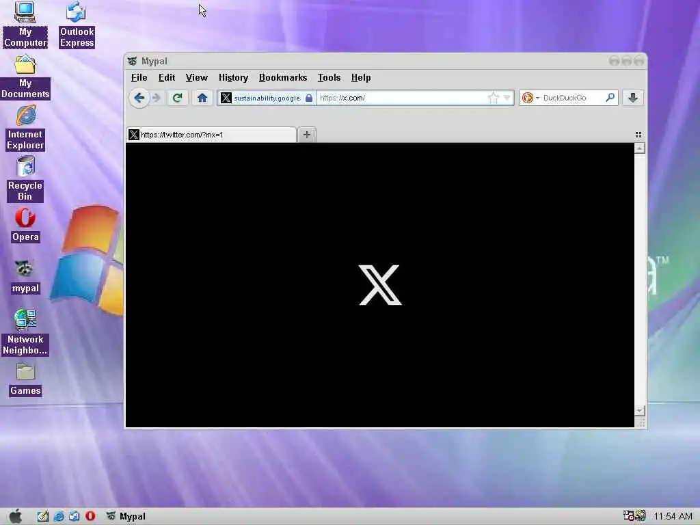
Task: Open the Bookmarks menu
Action: (283, 78)
